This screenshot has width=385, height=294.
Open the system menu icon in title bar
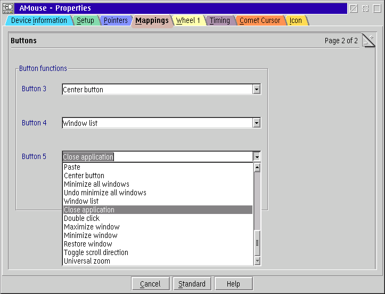[x=8, y=8]
